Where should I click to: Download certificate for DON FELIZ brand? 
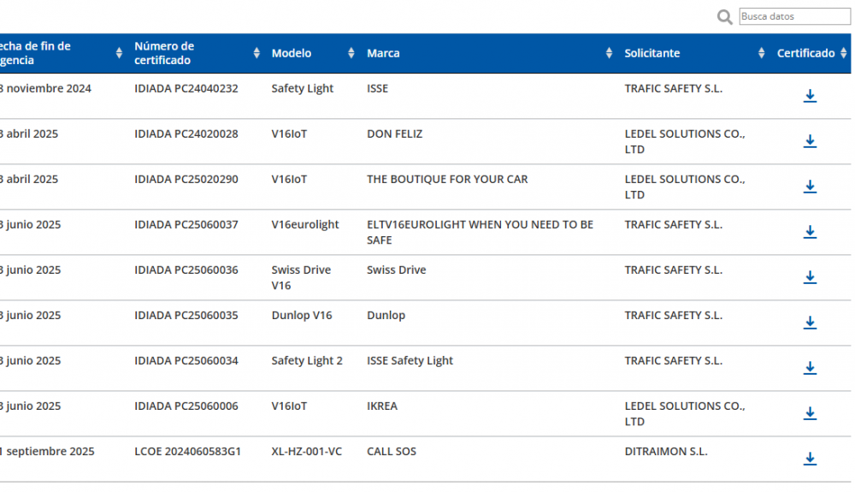tap(810, 141)
